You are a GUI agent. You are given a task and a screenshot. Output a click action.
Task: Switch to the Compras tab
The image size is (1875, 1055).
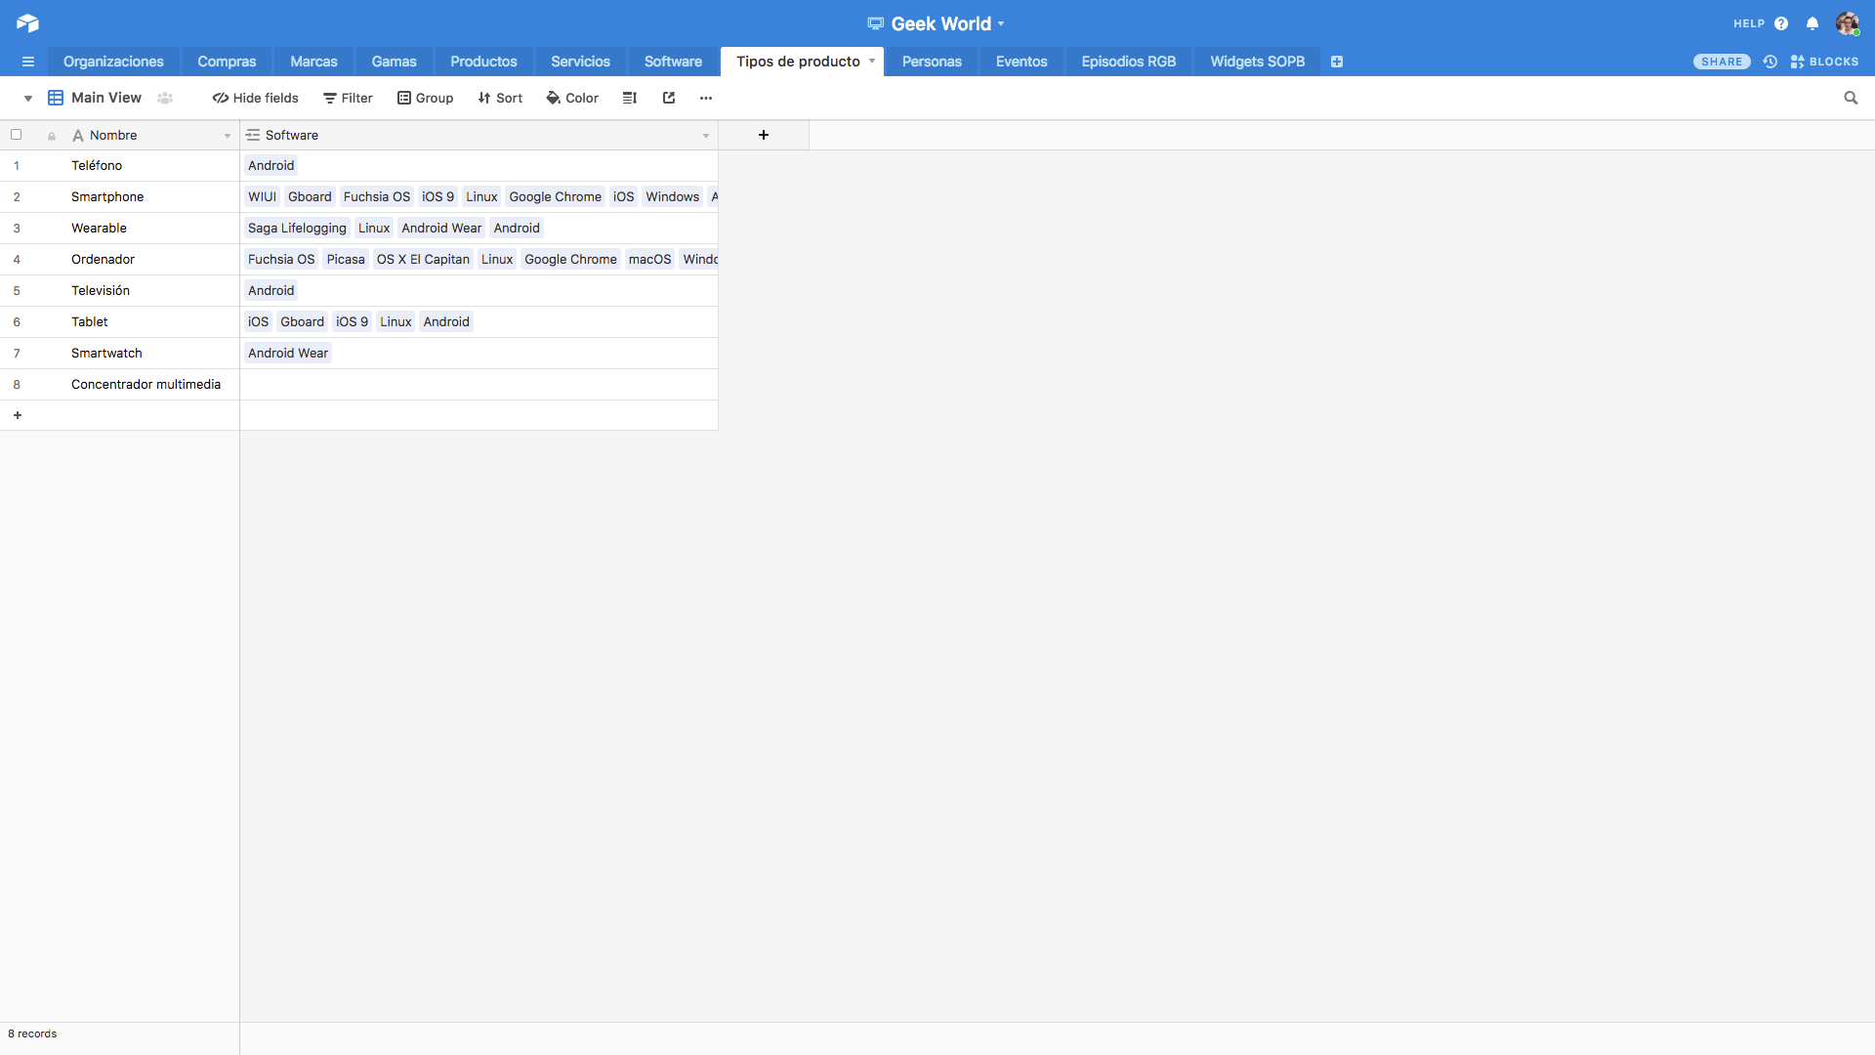pyautogui.click(x=227, y=62)
